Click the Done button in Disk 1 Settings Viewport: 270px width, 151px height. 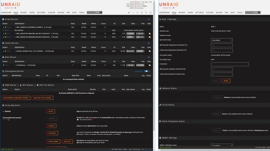pos(226,81)
